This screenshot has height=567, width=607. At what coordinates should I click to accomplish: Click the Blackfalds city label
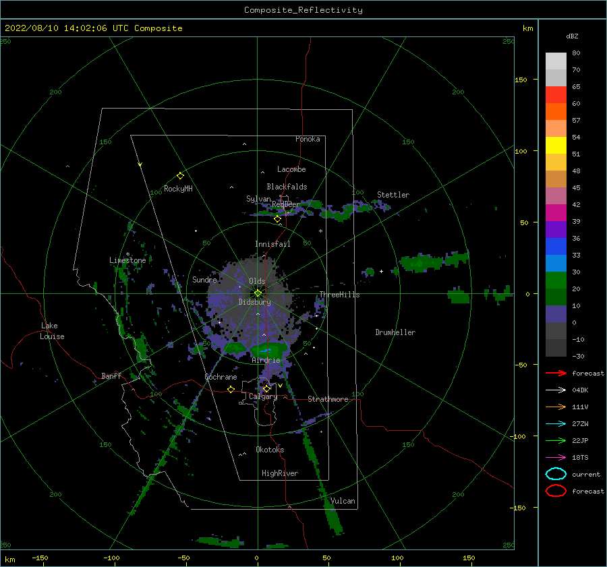tap(287, 187)
